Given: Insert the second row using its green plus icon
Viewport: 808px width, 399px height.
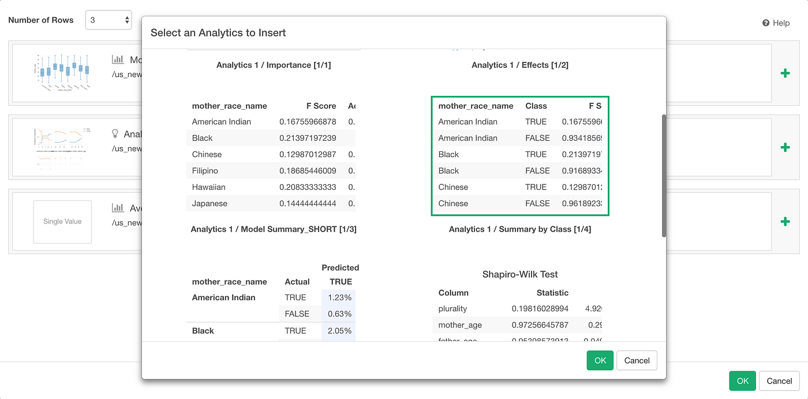Looking at the screenshot, I should pos(785,147).
